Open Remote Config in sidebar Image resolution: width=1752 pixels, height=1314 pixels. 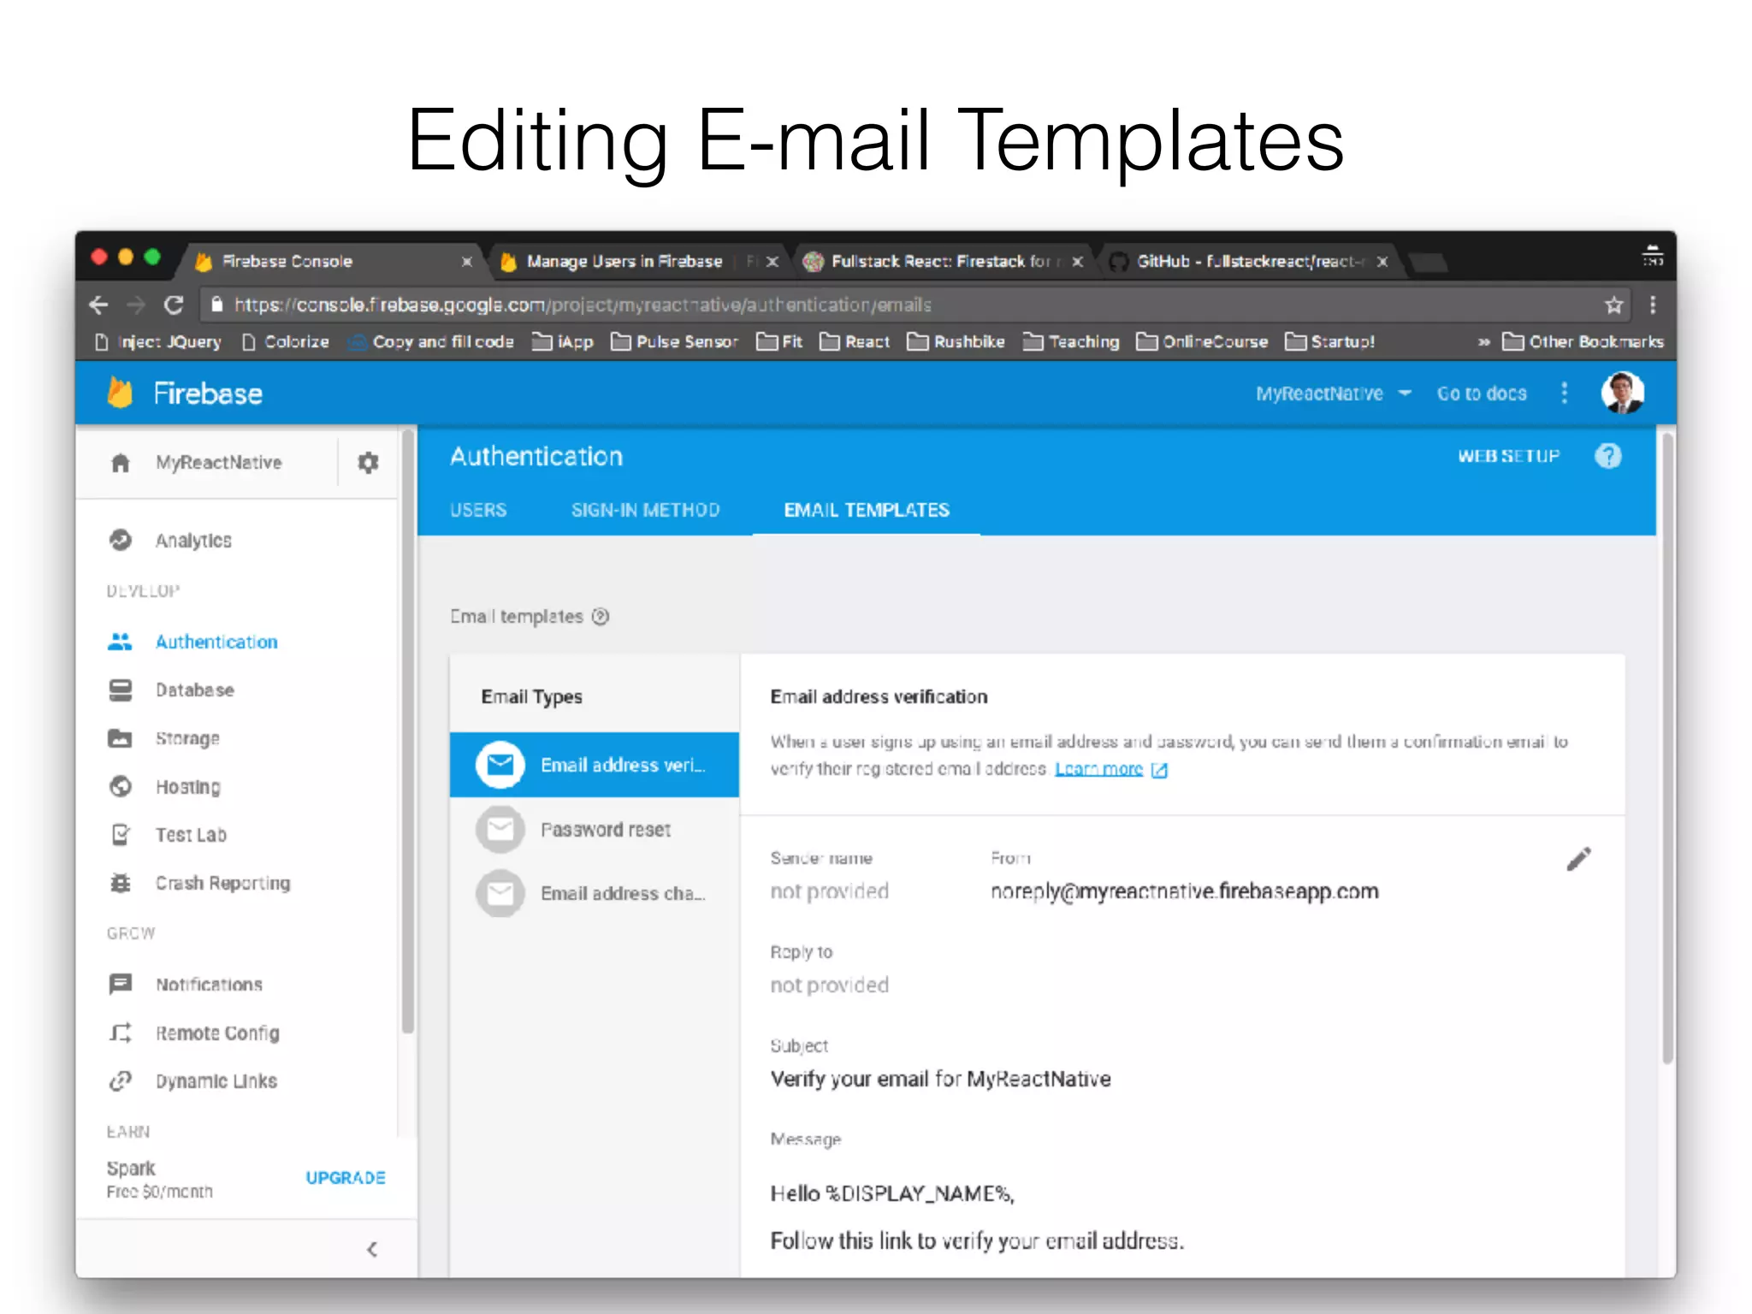[x=194, y=1033]
